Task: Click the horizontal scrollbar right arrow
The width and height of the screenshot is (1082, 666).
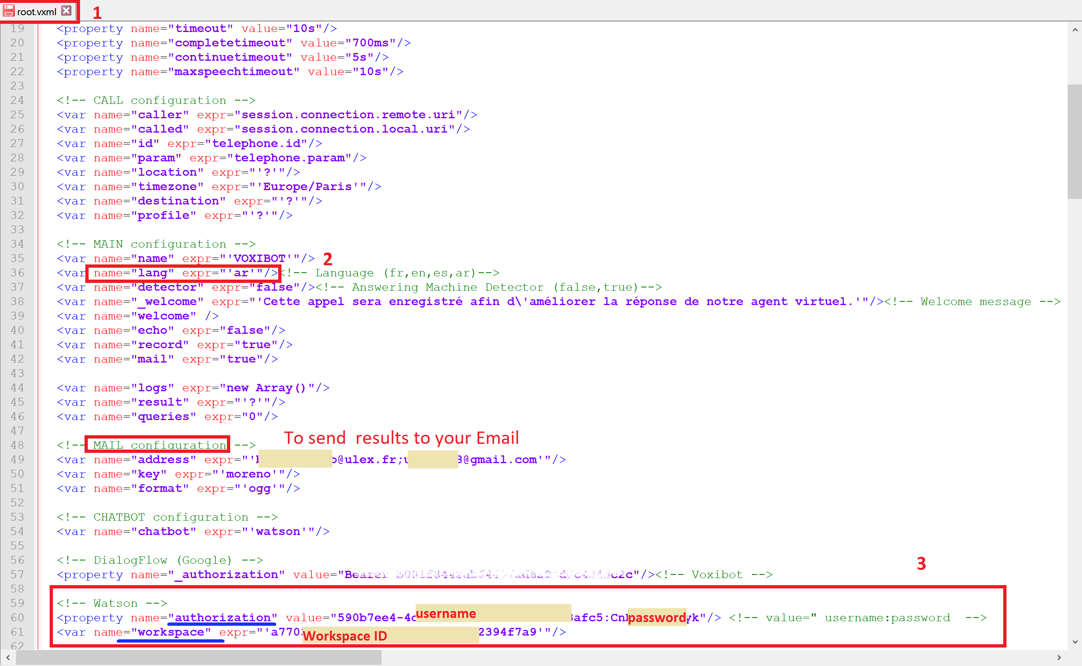Action: tap(1059, 658)
